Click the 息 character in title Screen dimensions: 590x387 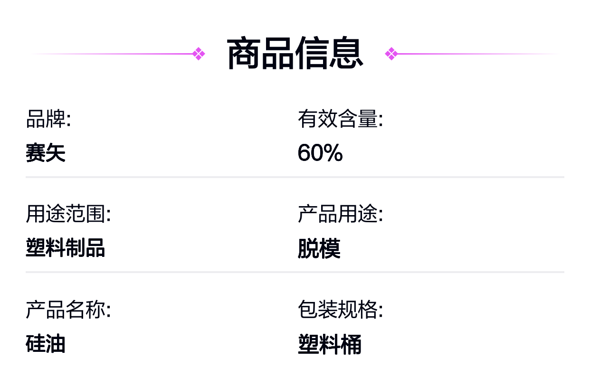346,54
